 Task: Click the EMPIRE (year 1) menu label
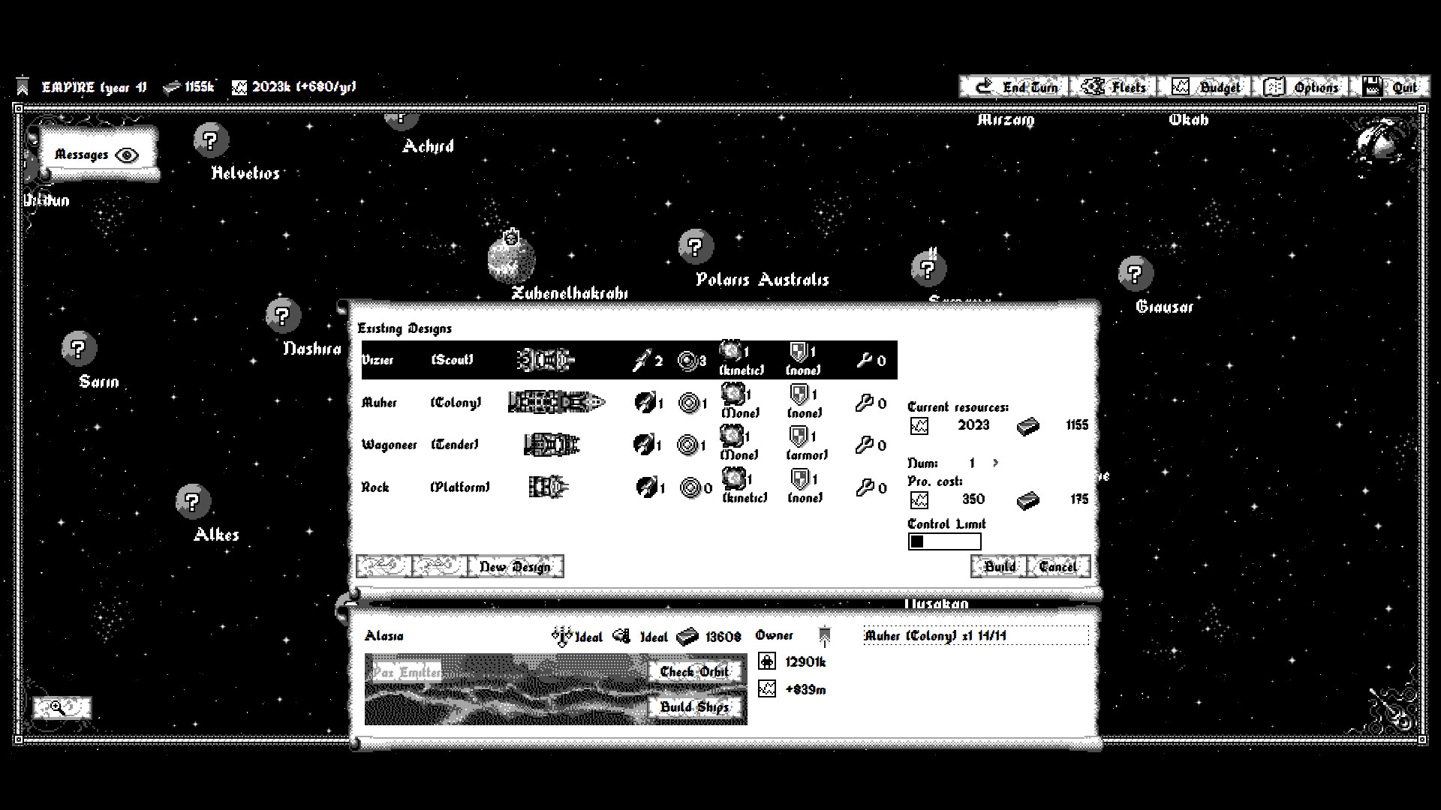pyautogui.click(x=93, y=86)
